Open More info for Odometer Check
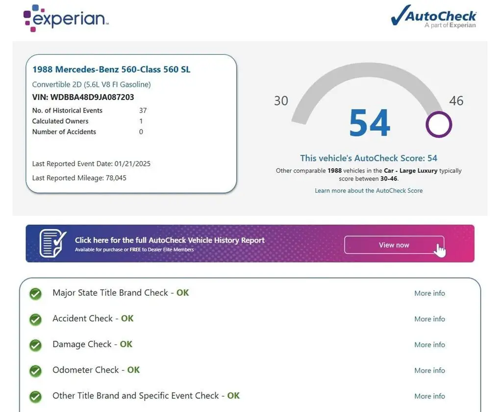502x412 pixels. [429, 370]
